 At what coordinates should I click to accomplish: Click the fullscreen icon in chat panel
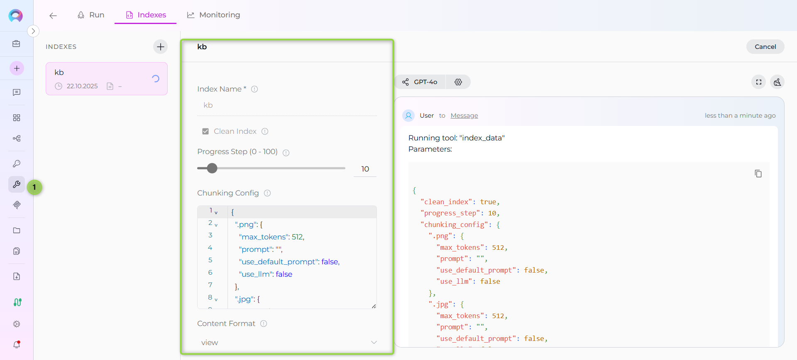coord(758,82)
